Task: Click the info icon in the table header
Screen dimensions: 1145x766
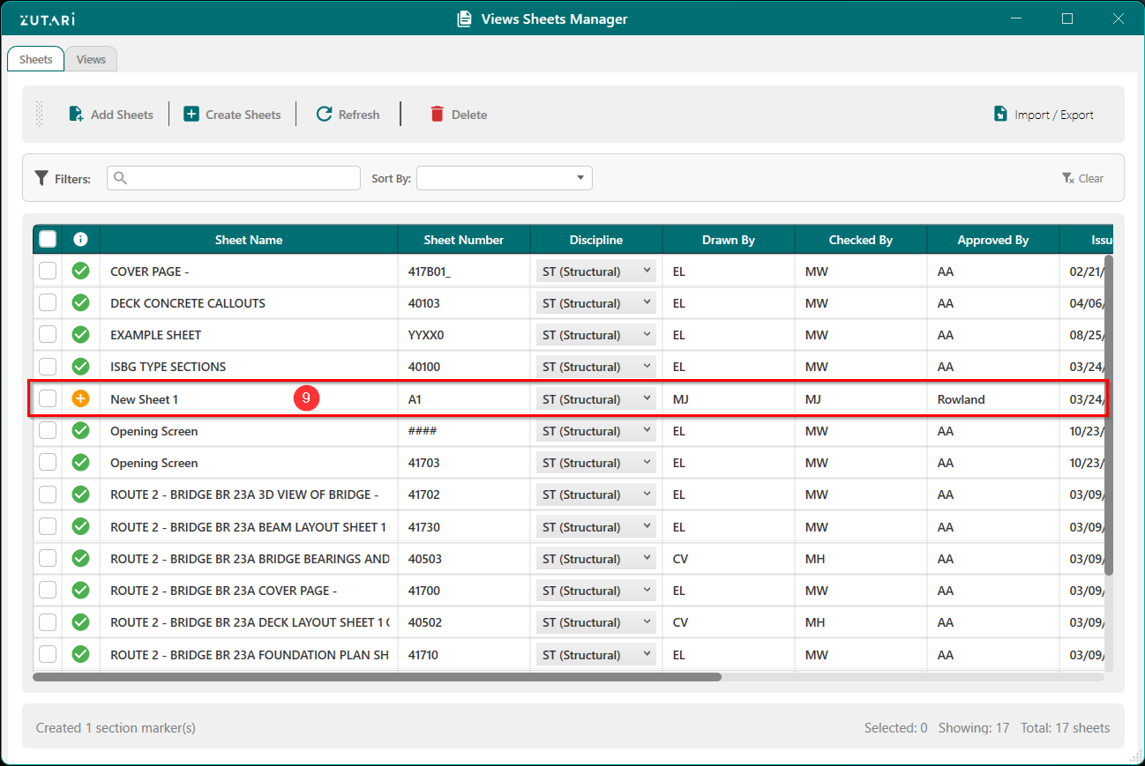Action: coord(80,239)
